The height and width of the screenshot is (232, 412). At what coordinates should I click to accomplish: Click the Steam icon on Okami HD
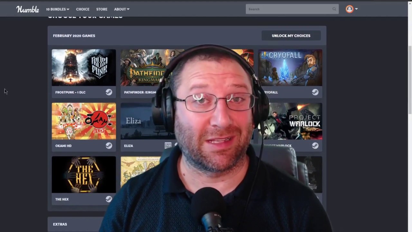109,146
